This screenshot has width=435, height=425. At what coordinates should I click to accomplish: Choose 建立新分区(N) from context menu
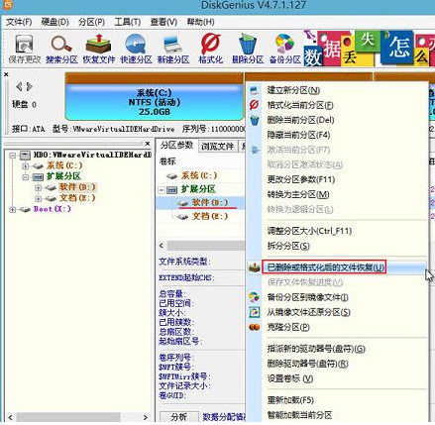pos(293,90)
